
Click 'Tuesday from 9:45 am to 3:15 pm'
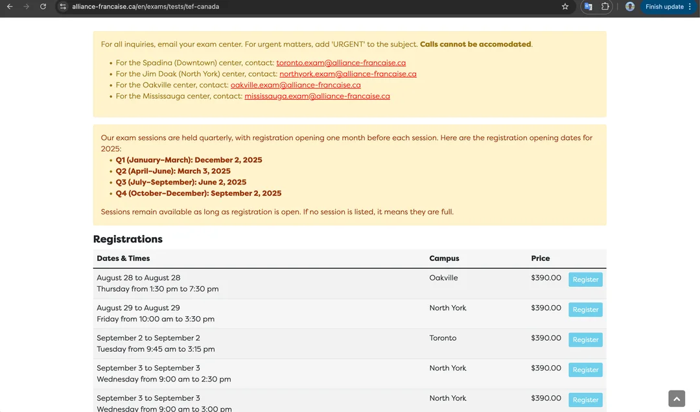[x=156, y=349]
